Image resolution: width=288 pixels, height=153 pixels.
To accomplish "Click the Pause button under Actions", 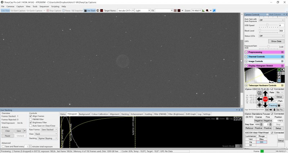I will tap(8, 136).
